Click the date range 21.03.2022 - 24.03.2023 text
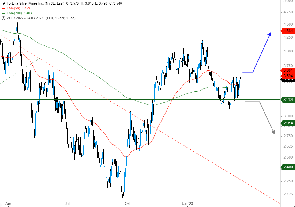This screenshot has width=295, height=207. 25,18
